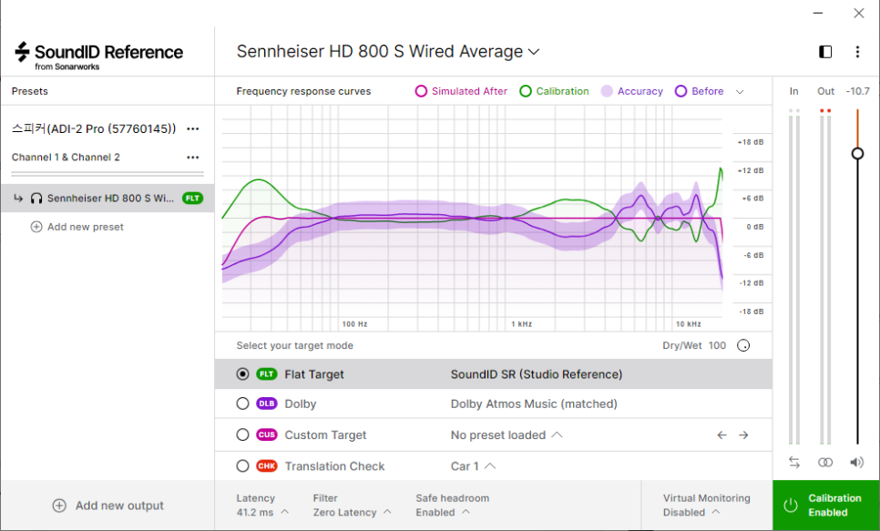Swap left and right channels icon
This screenshot has width=880, height=531.
click(794, 463)
